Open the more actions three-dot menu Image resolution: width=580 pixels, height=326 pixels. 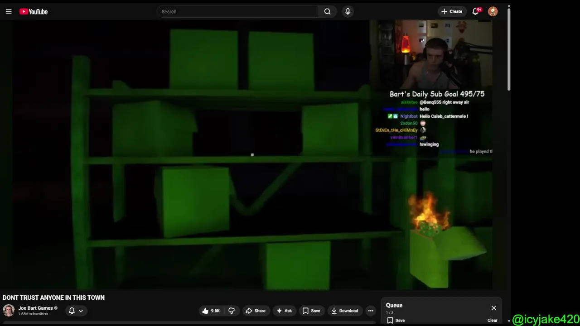pyautogui.click(x=371, y=311)
